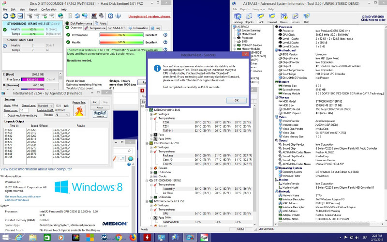Select ST1000DM003-1ER162 disk entry in left panel

[32, 29]
